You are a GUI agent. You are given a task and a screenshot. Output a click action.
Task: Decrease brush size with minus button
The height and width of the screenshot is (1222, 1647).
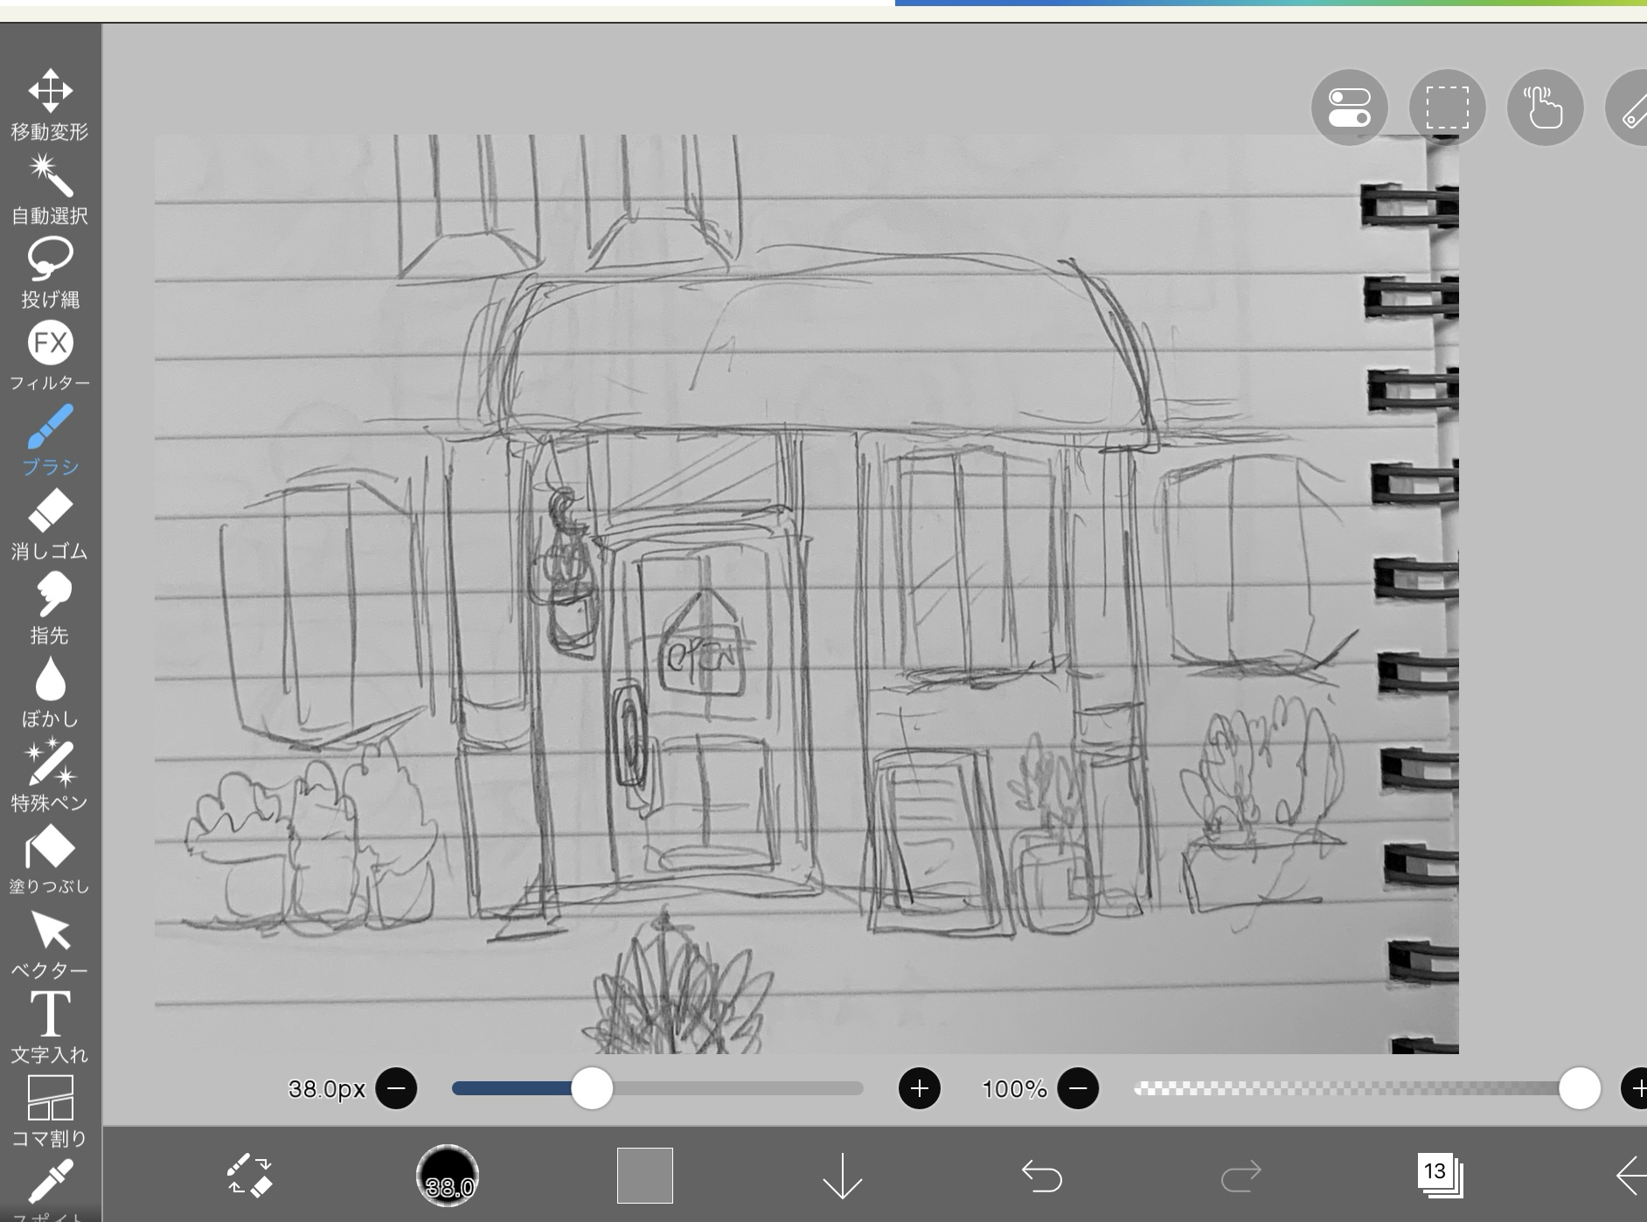(x=396, y=1088)
